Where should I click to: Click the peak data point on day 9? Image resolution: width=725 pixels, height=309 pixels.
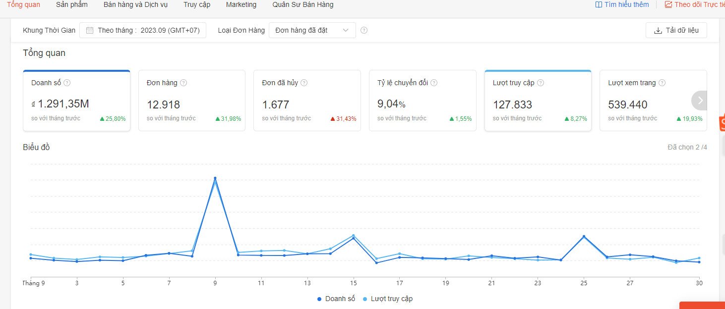215,178
